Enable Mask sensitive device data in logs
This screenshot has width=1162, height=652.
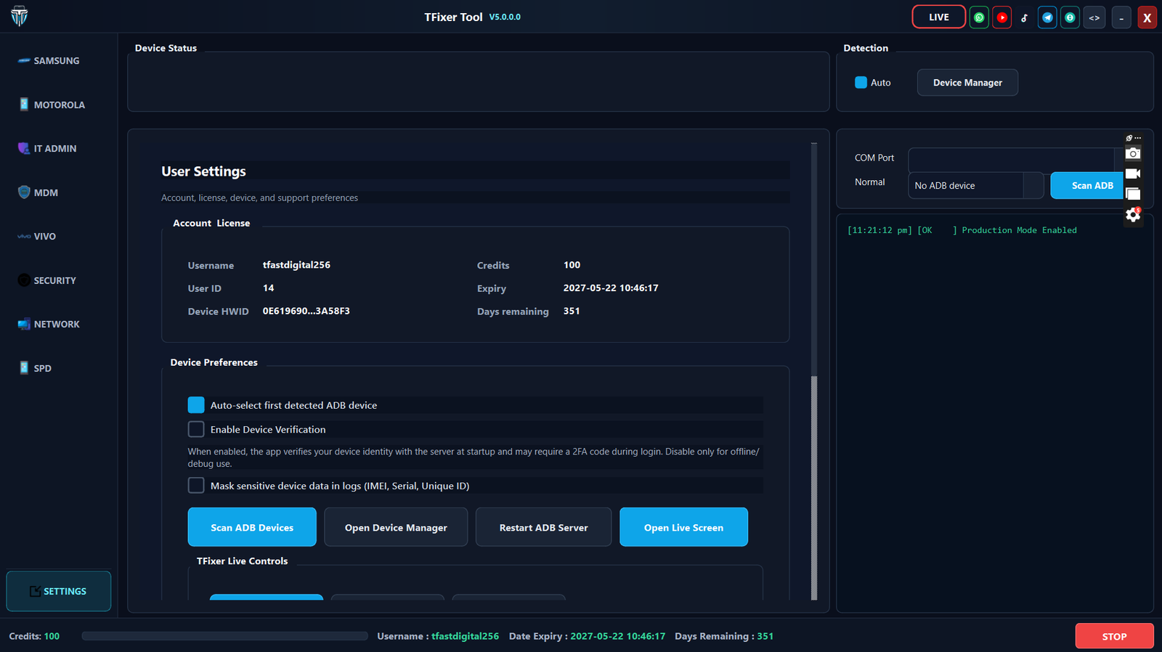tap(196, 486)
